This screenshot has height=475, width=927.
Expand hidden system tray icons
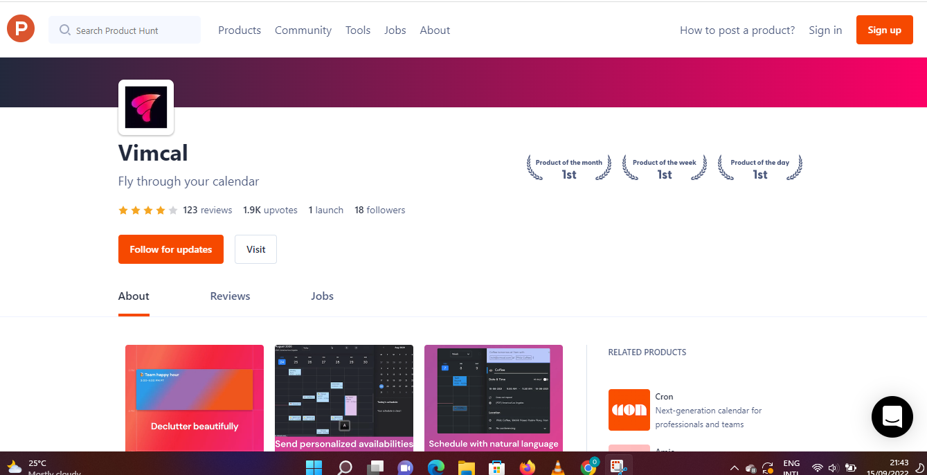pos(735,468)
